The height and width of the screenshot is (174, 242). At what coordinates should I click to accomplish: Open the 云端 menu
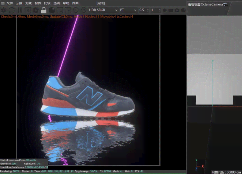[19, 3]
